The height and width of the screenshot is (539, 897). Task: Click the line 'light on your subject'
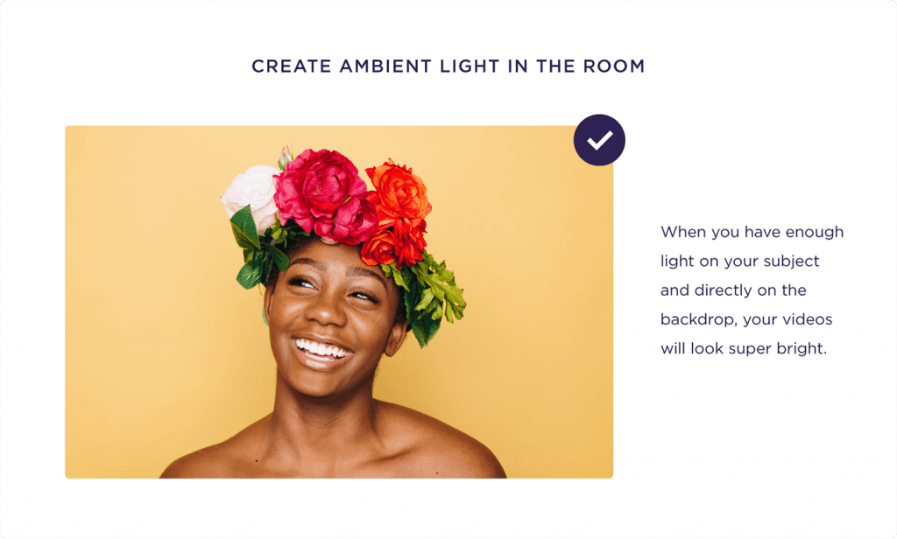[739, 262]
